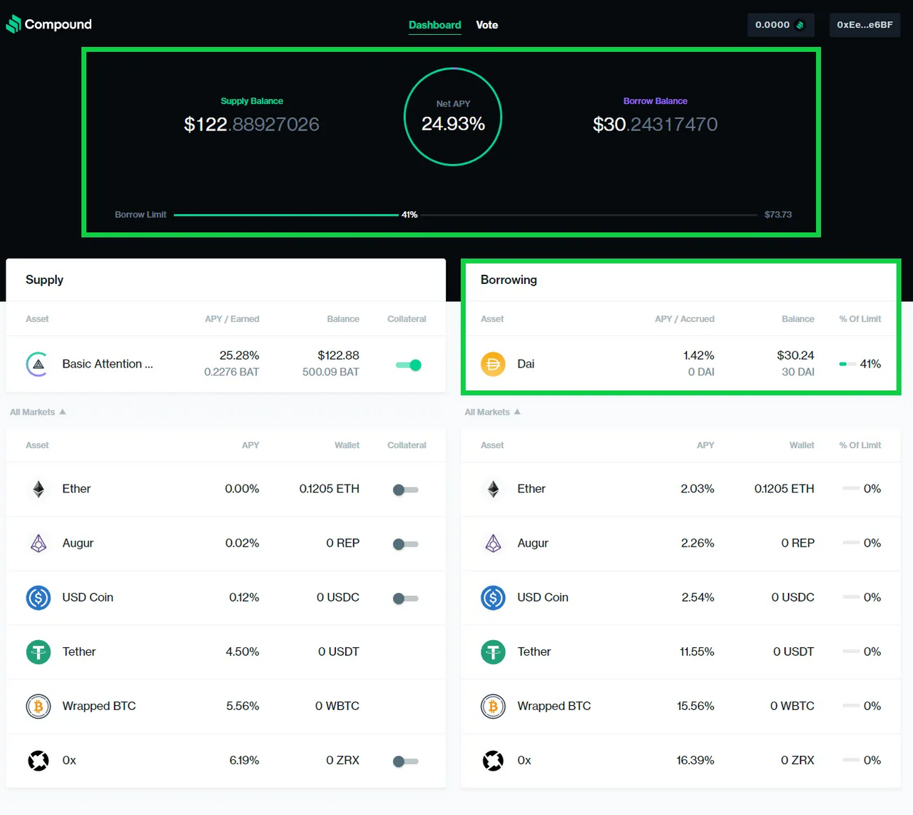The image size is (913, 815).
Task: Toggle USD Coin collateral switch
Action: [x=406, y=598]
